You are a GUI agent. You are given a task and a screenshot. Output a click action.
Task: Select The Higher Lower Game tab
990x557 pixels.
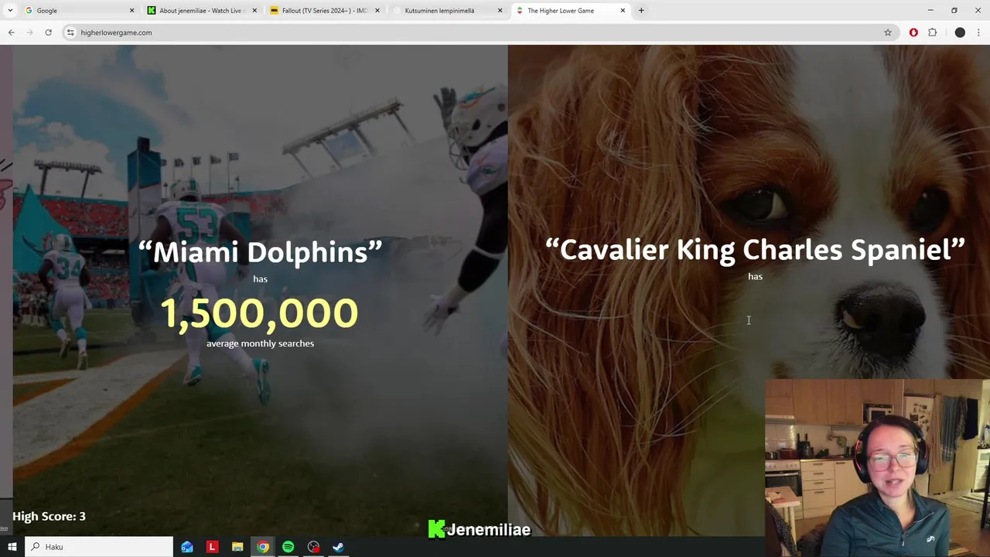pos(569,11)
